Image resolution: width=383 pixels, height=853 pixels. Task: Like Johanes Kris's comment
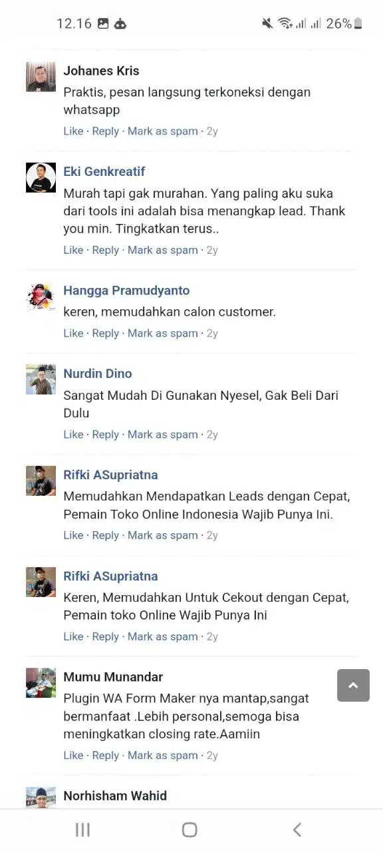point(73,131)
